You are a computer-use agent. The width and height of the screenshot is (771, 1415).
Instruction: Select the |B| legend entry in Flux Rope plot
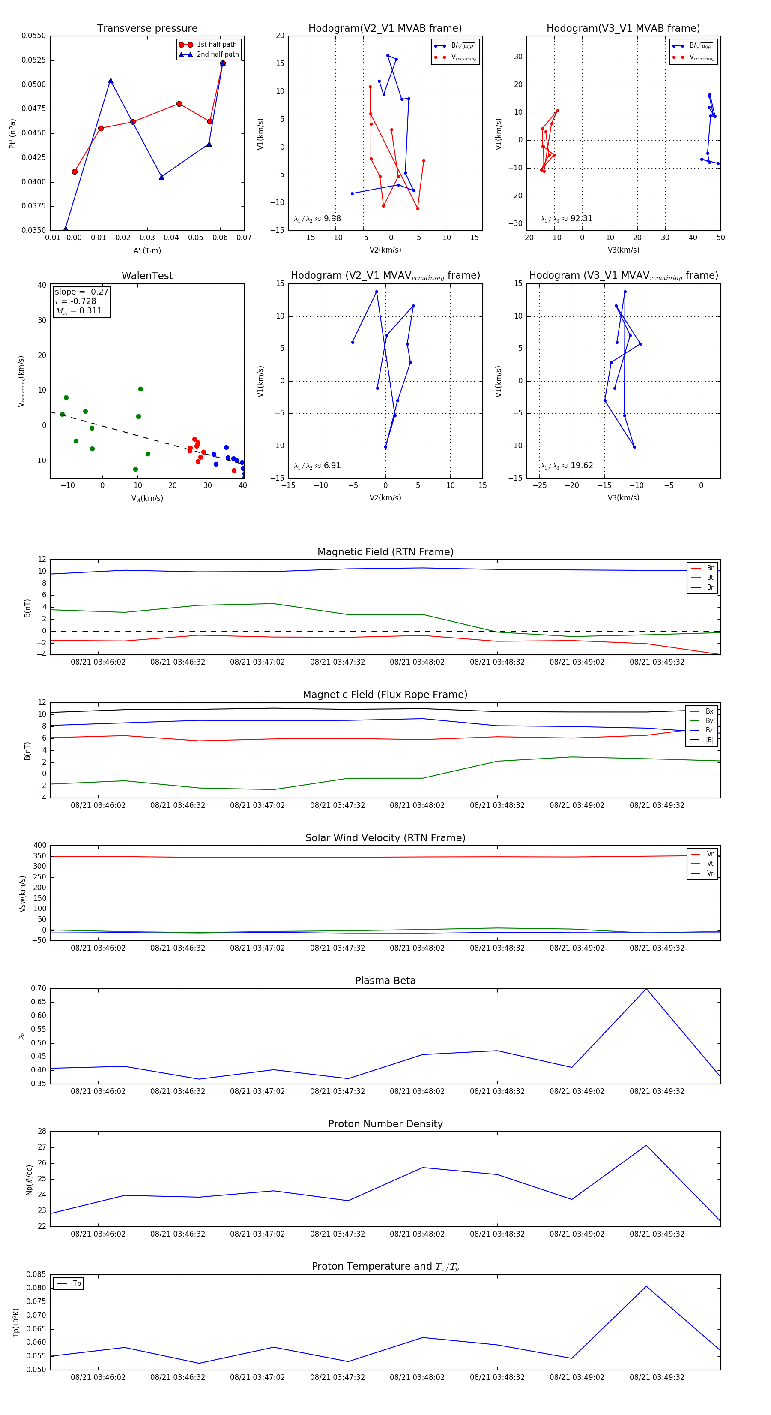709,740
